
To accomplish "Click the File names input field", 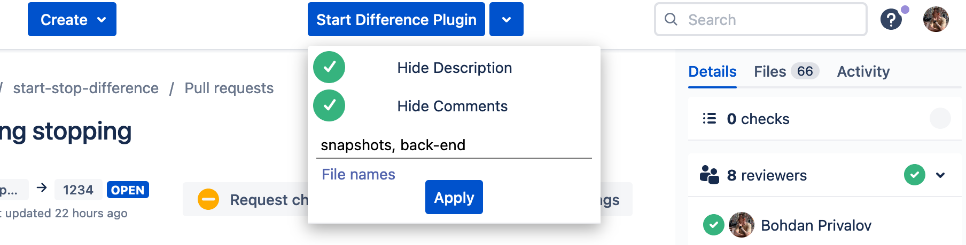I will pyautogui.click(x=454, y=145).
